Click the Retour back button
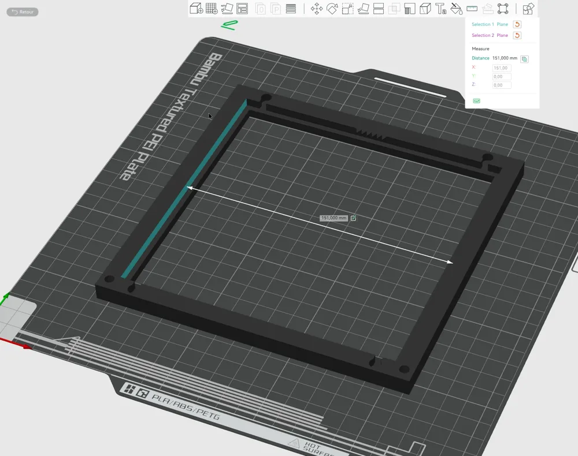The width and height of the screenshot is (578, 456). [23, 12]
